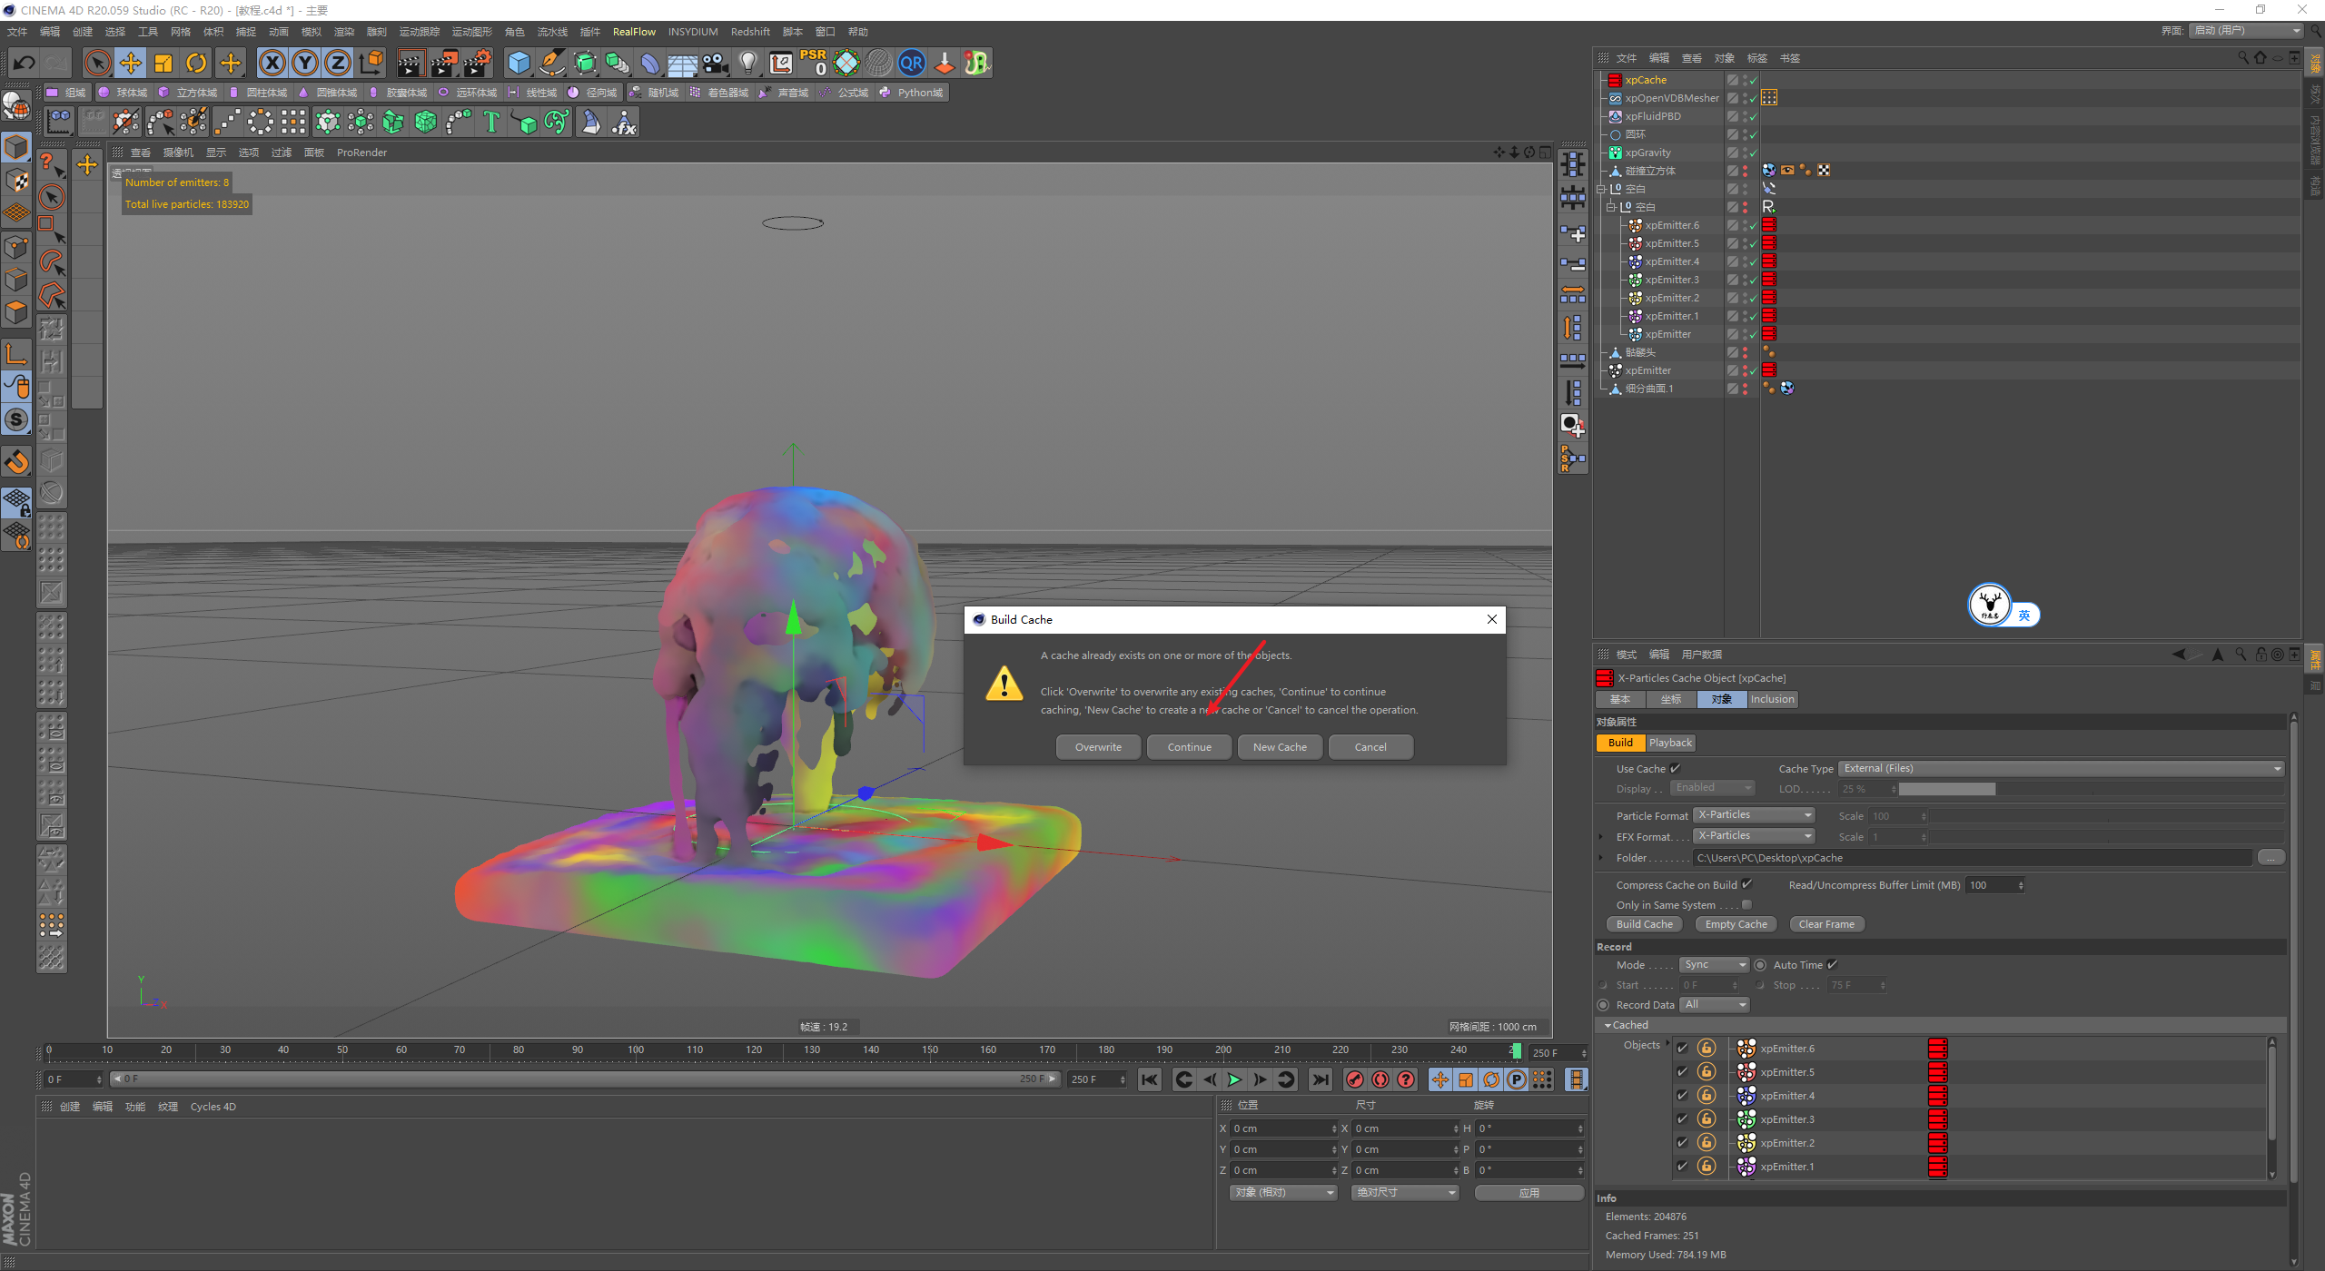The height and width of the screenshot is (1271, 2325).
Task: Open the Record Data All dropdown
Action: click(1714, 1005)
